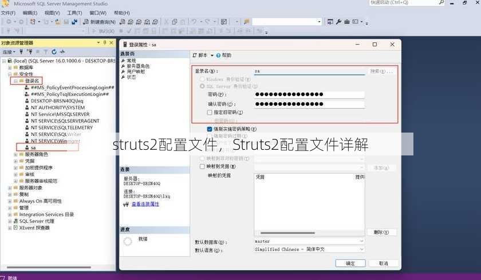Click the wrench properties icon in main toolbar
Image resolution: width=481 pixels, height=280 pixels.
coord(338,22)
